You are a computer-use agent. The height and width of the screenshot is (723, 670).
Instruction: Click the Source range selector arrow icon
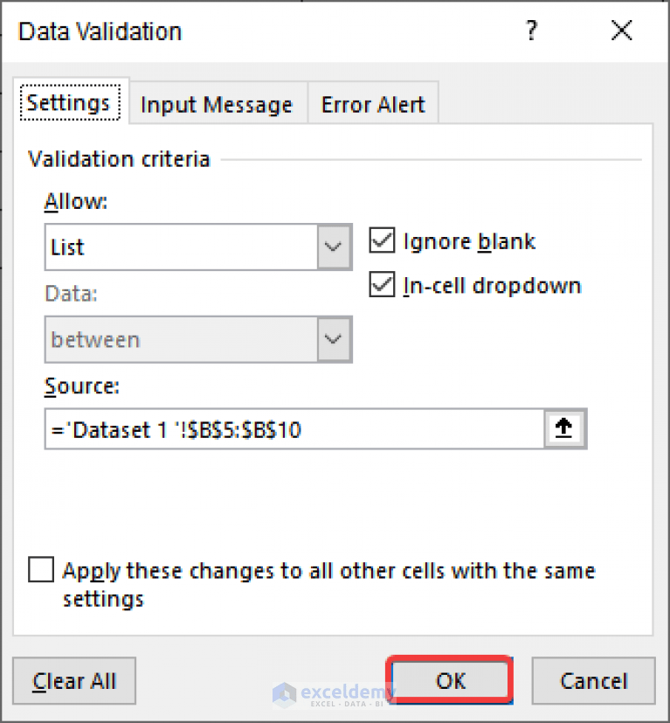coord(564,429)
